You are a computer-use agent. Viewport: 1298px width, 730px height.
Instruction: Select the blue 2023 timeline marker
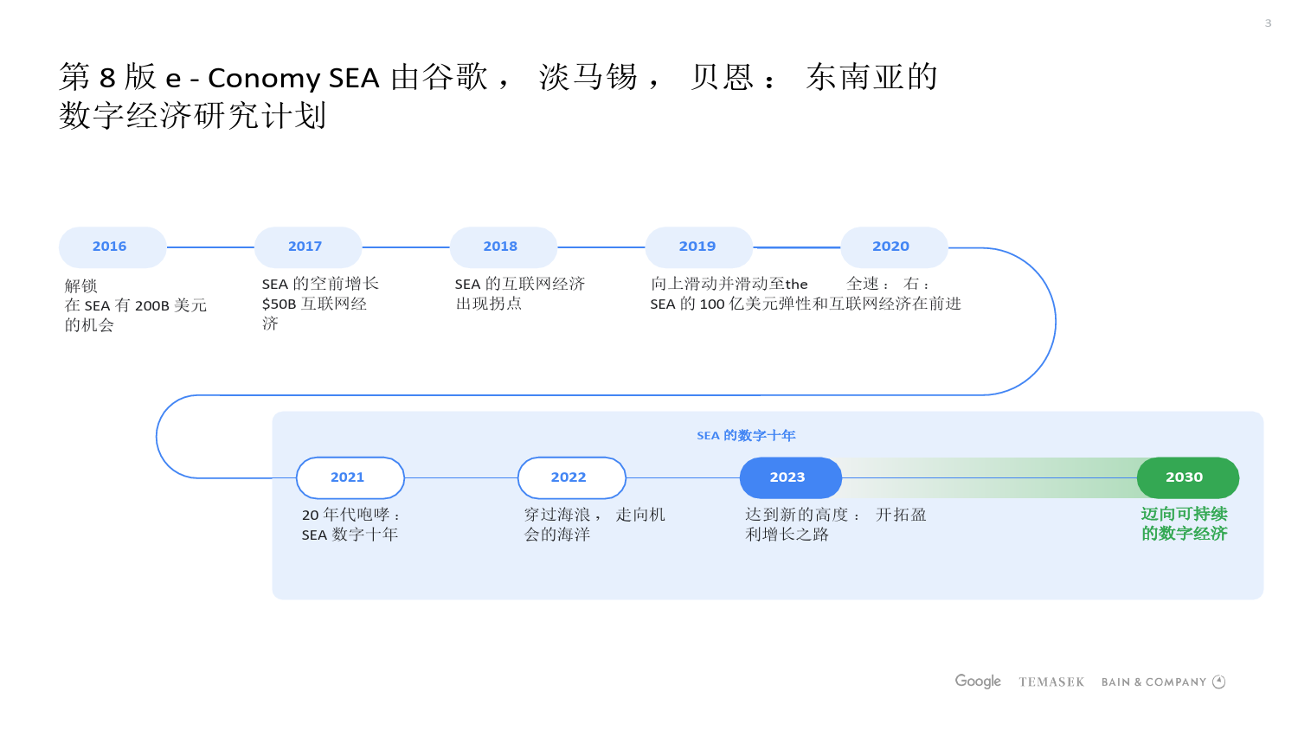pyautogui.click(x=791, y=477)
